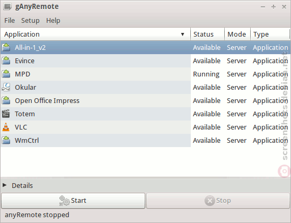The width and height of the screenshot is (291, 223).
Task: Click Available status in the Evince row
Action: coord(207,61)
